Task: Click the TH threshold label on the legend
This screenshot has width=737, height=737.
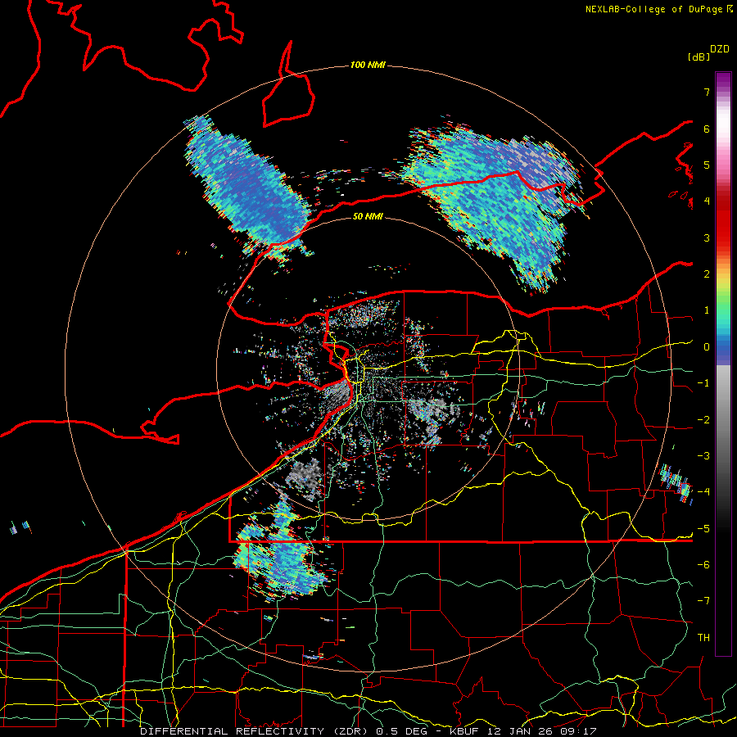Action: point(703,638)
